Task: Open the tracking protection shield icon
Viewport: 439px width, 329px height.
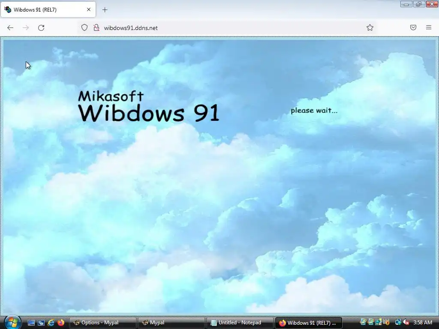Action: coord(84,27)
